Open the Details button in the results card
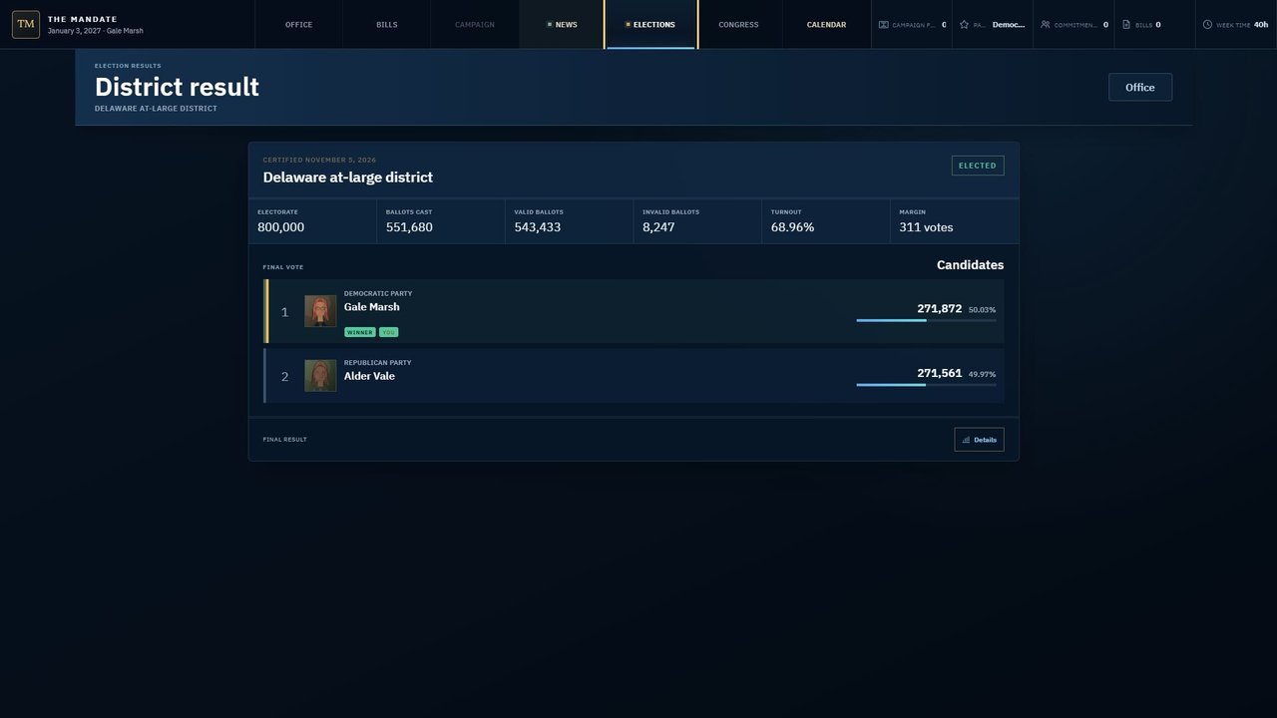The image size is (1277, 718). 979,440
